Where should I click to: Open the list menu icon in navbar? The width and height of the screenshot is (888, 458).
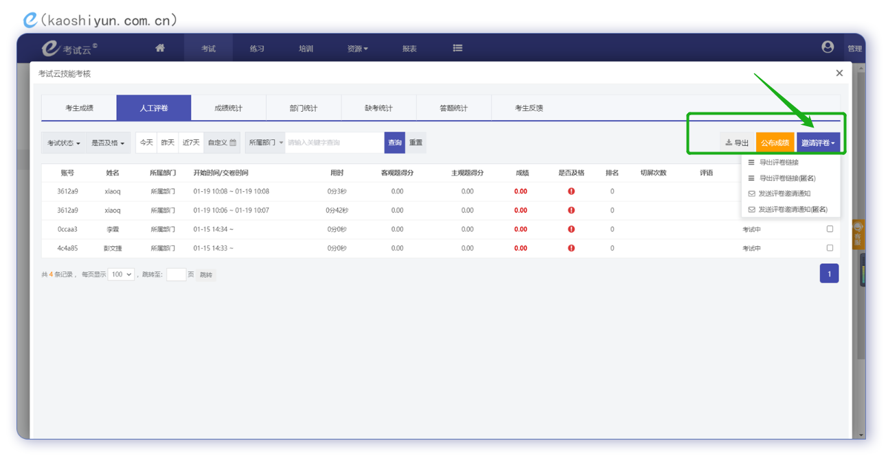tap(457, 48)
